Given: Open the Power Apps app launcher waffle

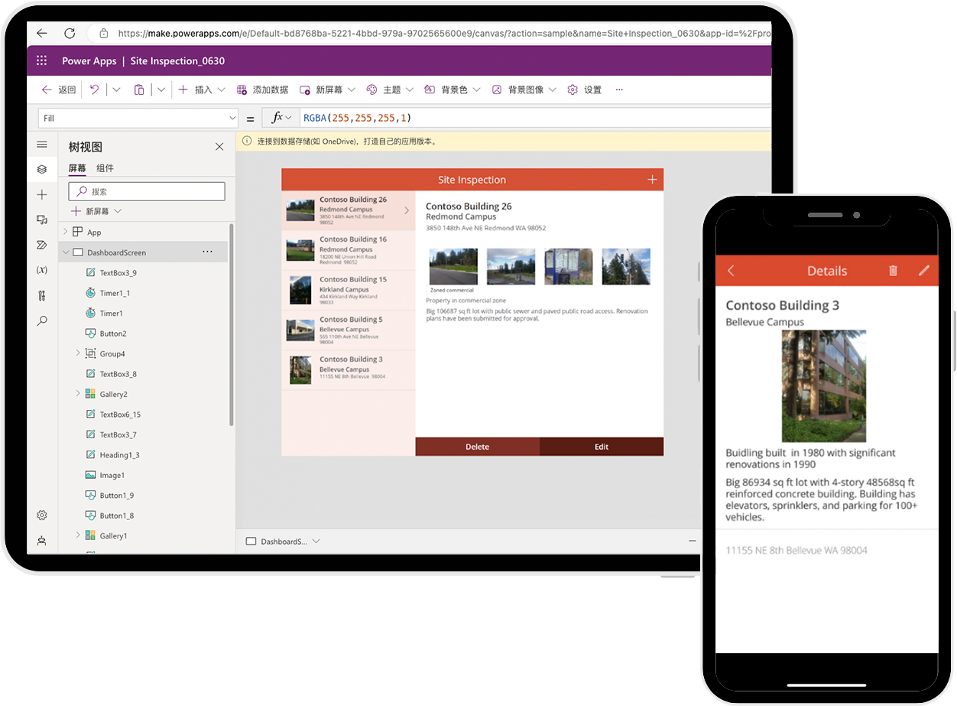Looking at the screenshot, I should pyautogui.click(x=42, y=61).
